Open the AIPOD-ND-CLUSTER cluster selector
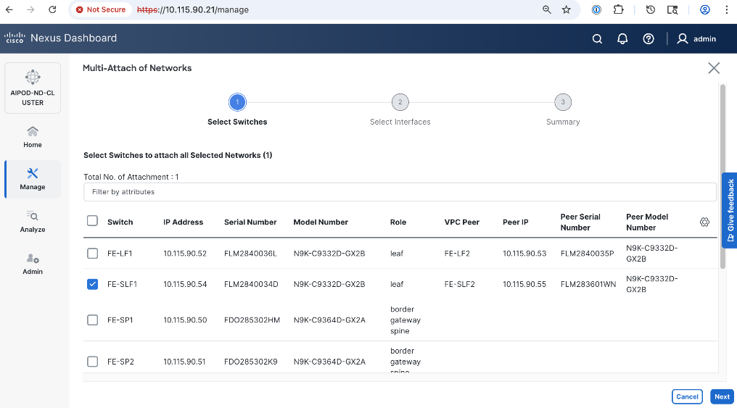Image resolution: width=737 pixels, height=408 pixels. tap(33, 88)
